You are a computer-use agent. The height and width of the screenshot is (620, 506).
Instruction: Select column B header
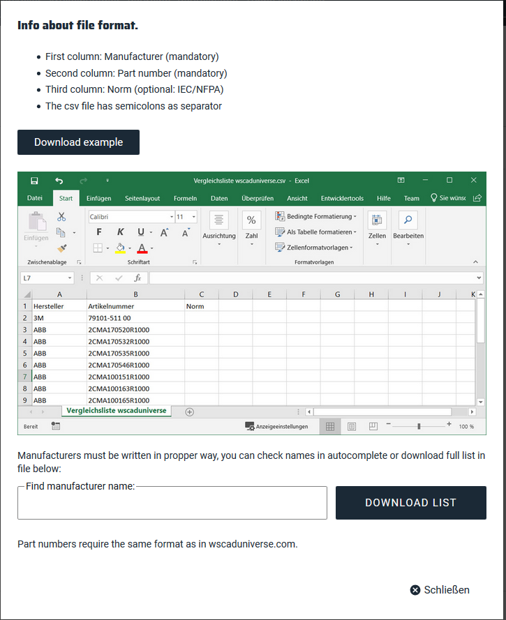[135, 294]
